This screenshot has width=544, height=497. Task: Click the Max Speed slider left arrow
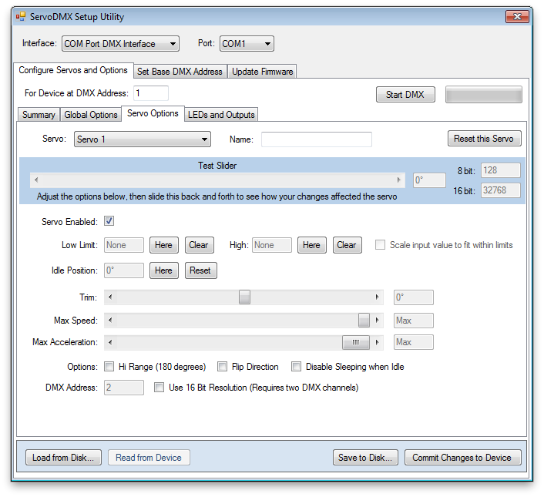[x=109, y=321]
